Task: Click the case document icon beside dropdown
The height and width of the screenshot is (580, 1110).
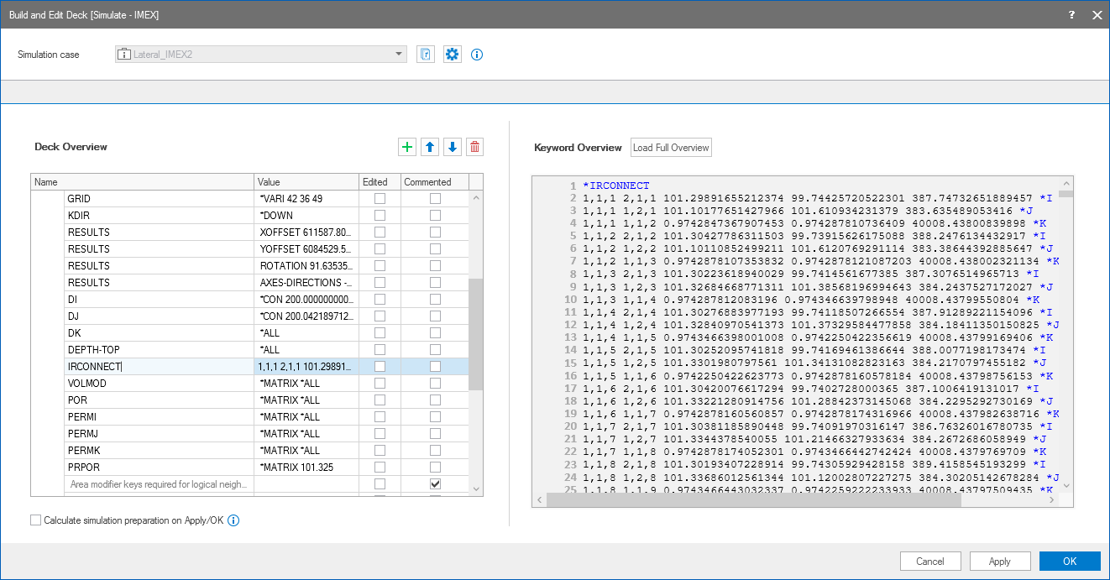Action: (426, 55)
